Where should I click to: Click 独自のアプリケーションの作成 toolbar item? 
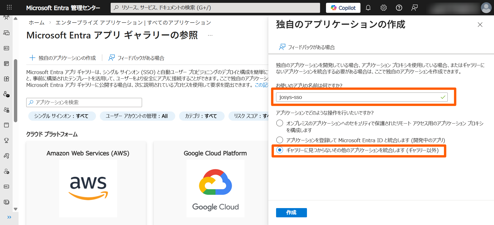63,58
